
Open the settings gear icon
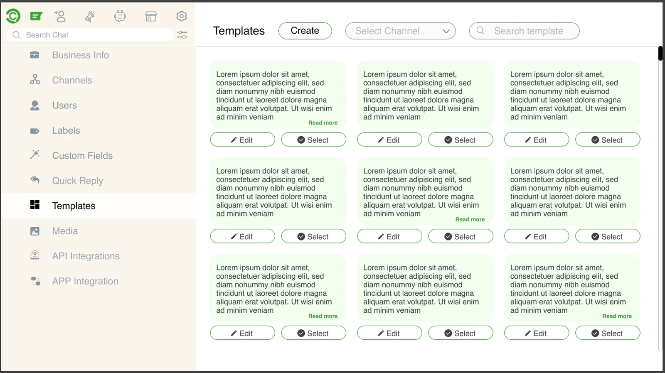click(182, 16)
